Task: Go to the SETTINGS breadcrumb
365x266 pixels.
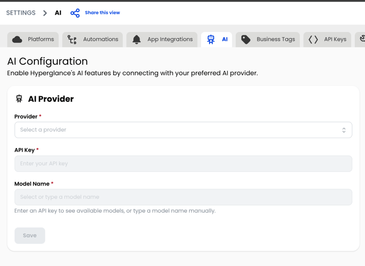Action: [21, 13]
